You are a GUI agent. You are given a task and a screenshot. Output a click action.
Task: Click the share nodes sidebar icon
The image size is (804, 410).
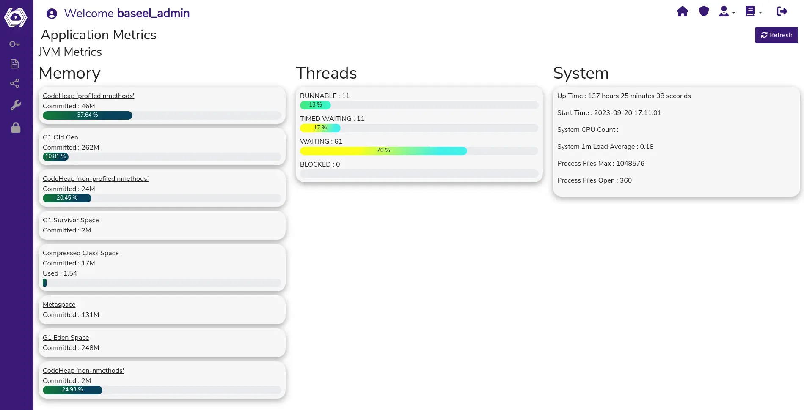coord(15,83)
